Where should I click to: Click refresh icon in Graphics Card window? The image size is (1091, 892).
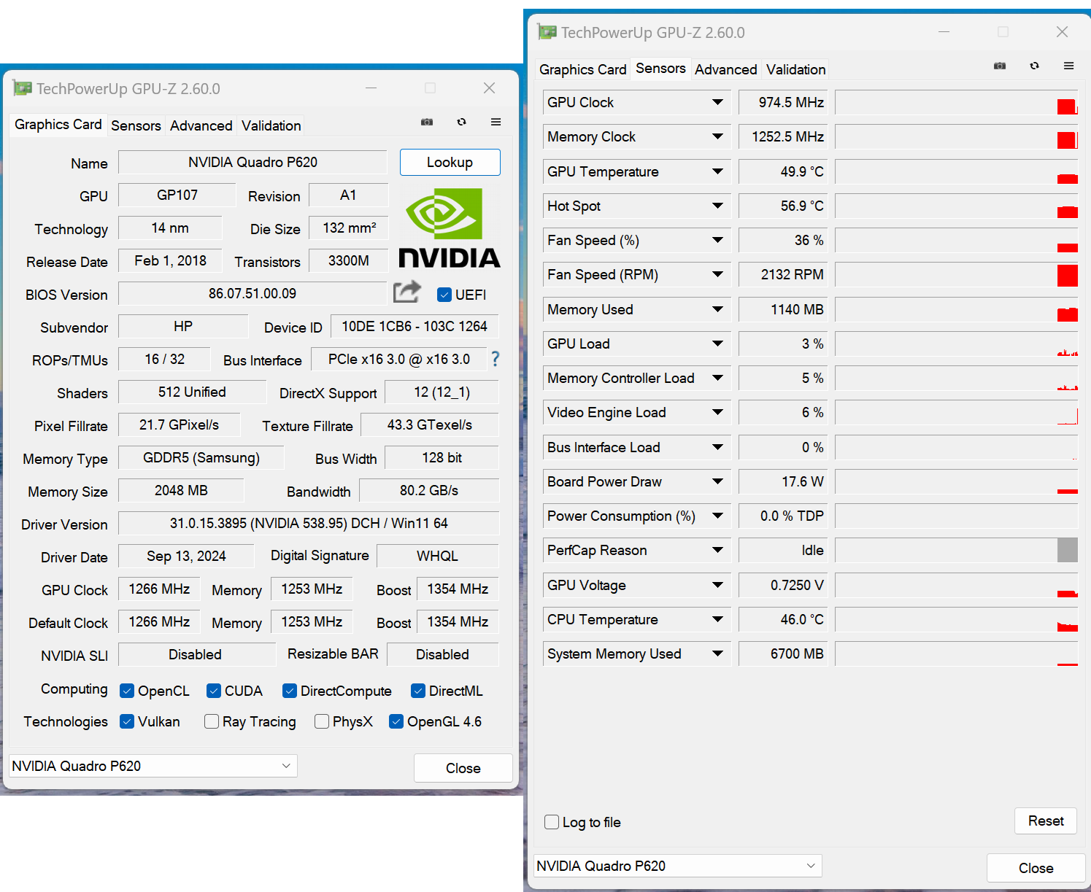tap(462, 122)
